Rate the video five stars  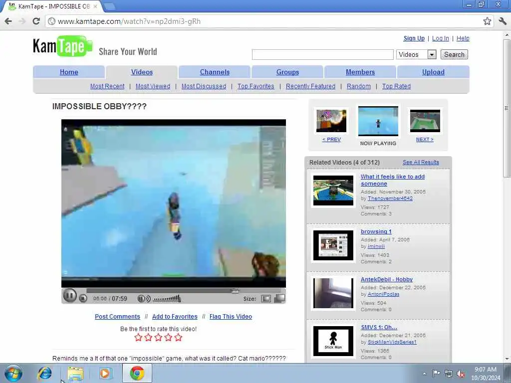click(178, 338)
